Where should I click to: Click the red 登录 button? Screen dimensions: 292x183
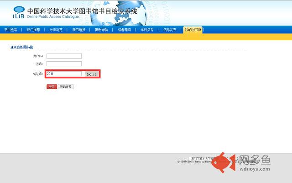click(x=52, y=86)
